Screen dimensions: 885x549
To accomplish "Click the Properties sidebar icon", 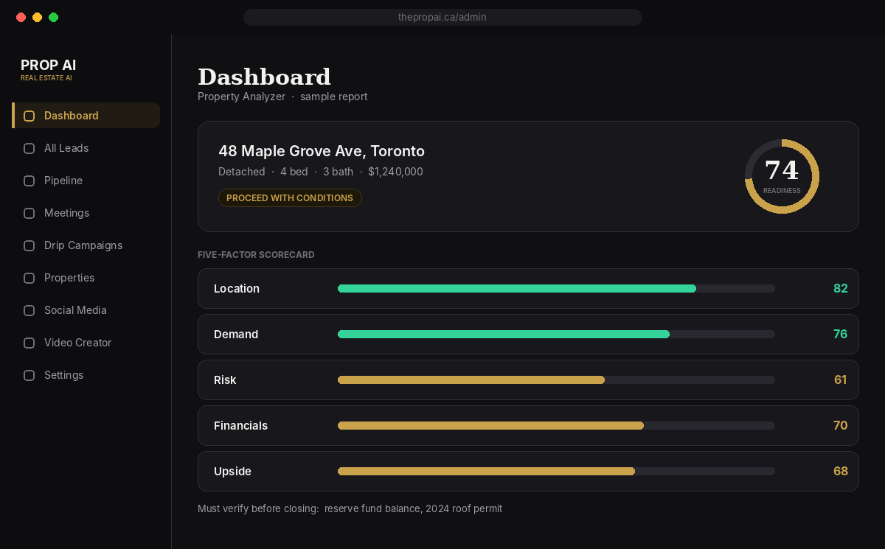I will click(29, 278).
